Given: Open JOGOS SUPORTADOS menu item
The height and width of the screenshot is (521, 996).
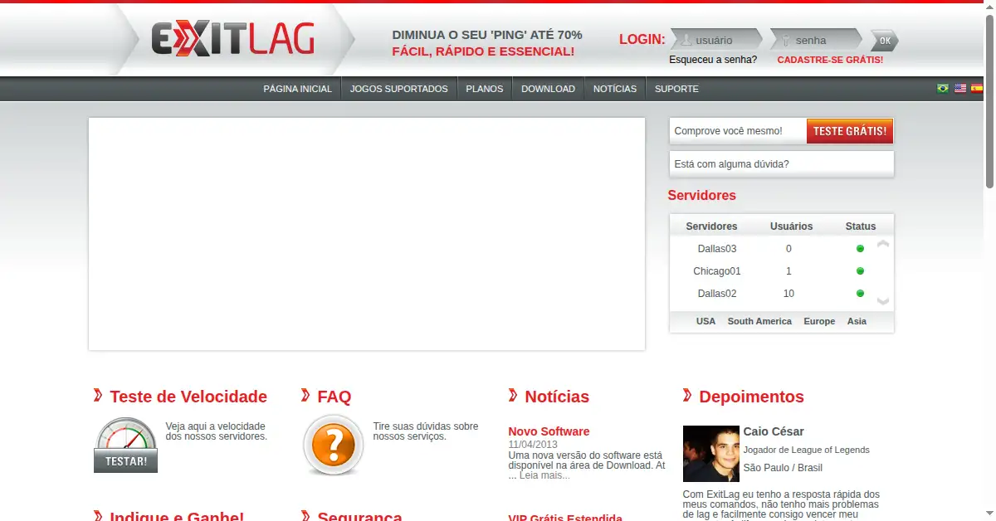Looking at the screenshot, I should point(399,89).
